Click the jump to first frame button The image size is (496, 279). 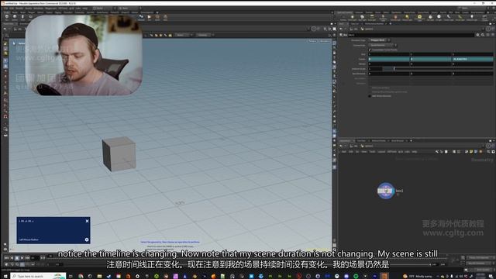(7, 258)
